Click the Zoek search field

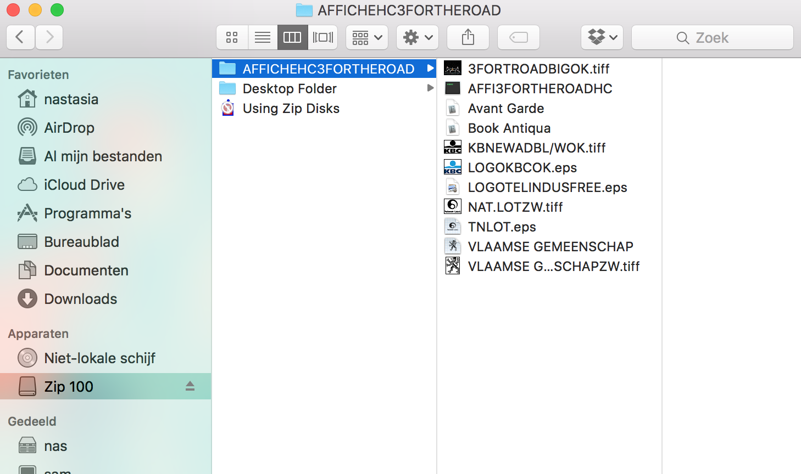click(712, 37)
